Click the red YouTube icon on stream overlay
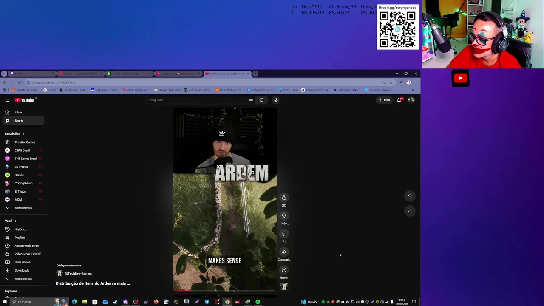 (460, 78)
